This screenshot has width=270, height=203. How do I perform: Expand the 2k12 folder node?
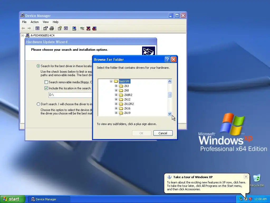tap(116, 99)
